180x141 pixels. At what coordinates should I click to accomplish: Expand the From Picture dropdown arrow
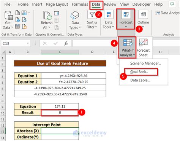[28, 13]
